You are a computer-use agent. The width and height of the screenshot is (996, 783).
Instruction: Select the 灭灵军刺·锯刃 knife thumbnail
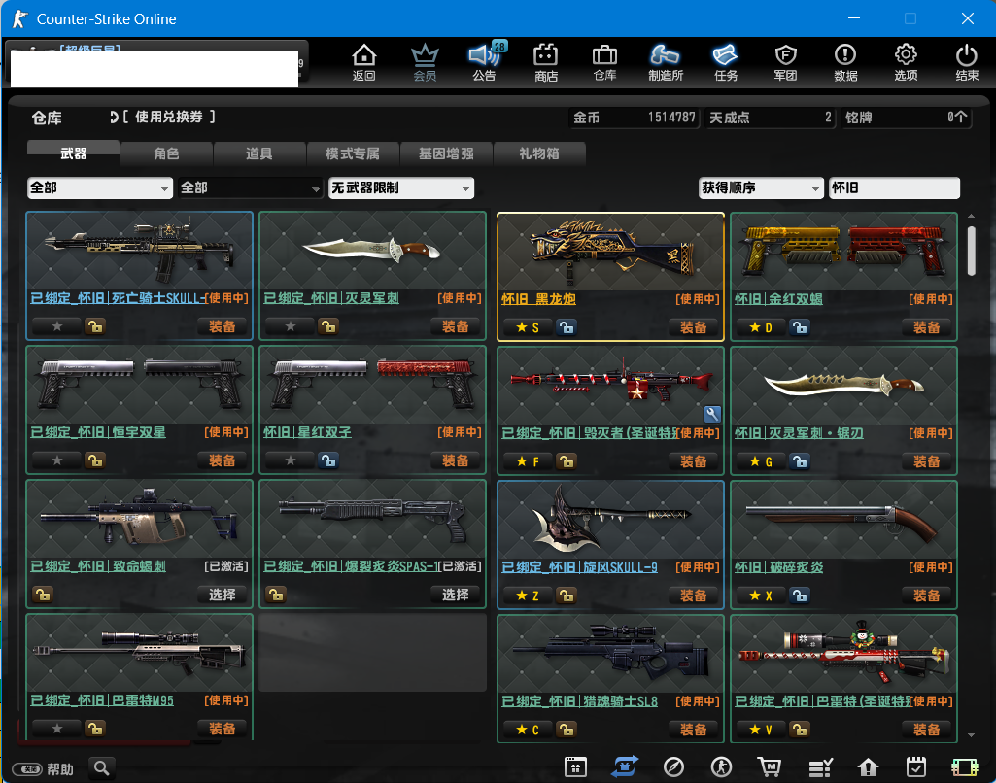point(843,386)
